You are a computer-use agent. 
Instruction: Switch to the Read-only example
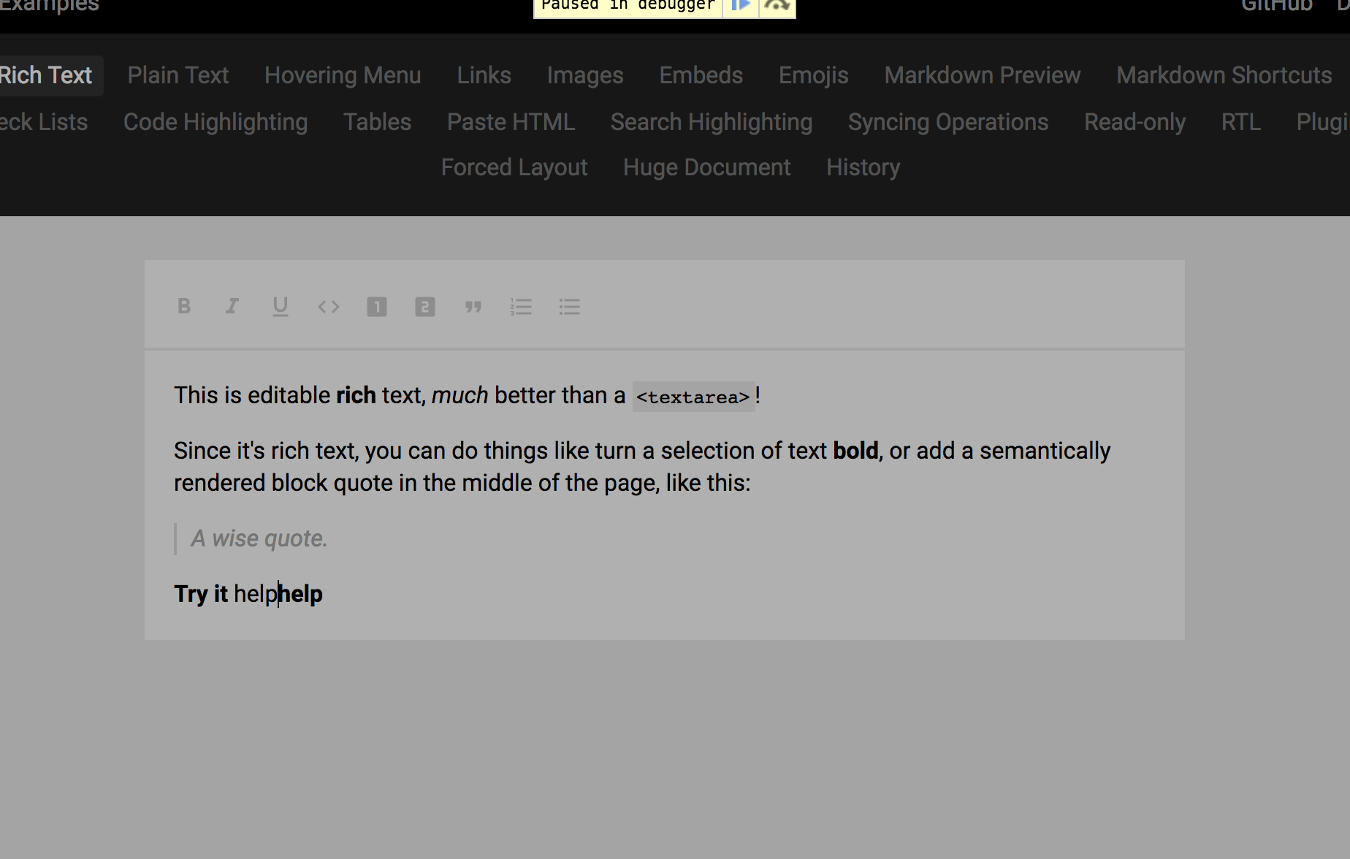click(x=1135, y=122)
